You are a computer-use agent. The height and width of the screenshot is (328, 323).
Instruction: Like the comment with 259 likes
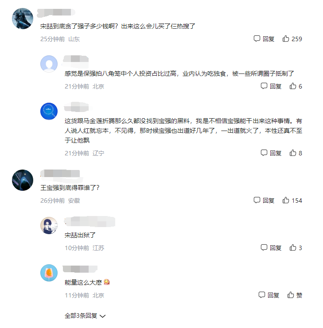pyautogui.click(x=292, y=39)
